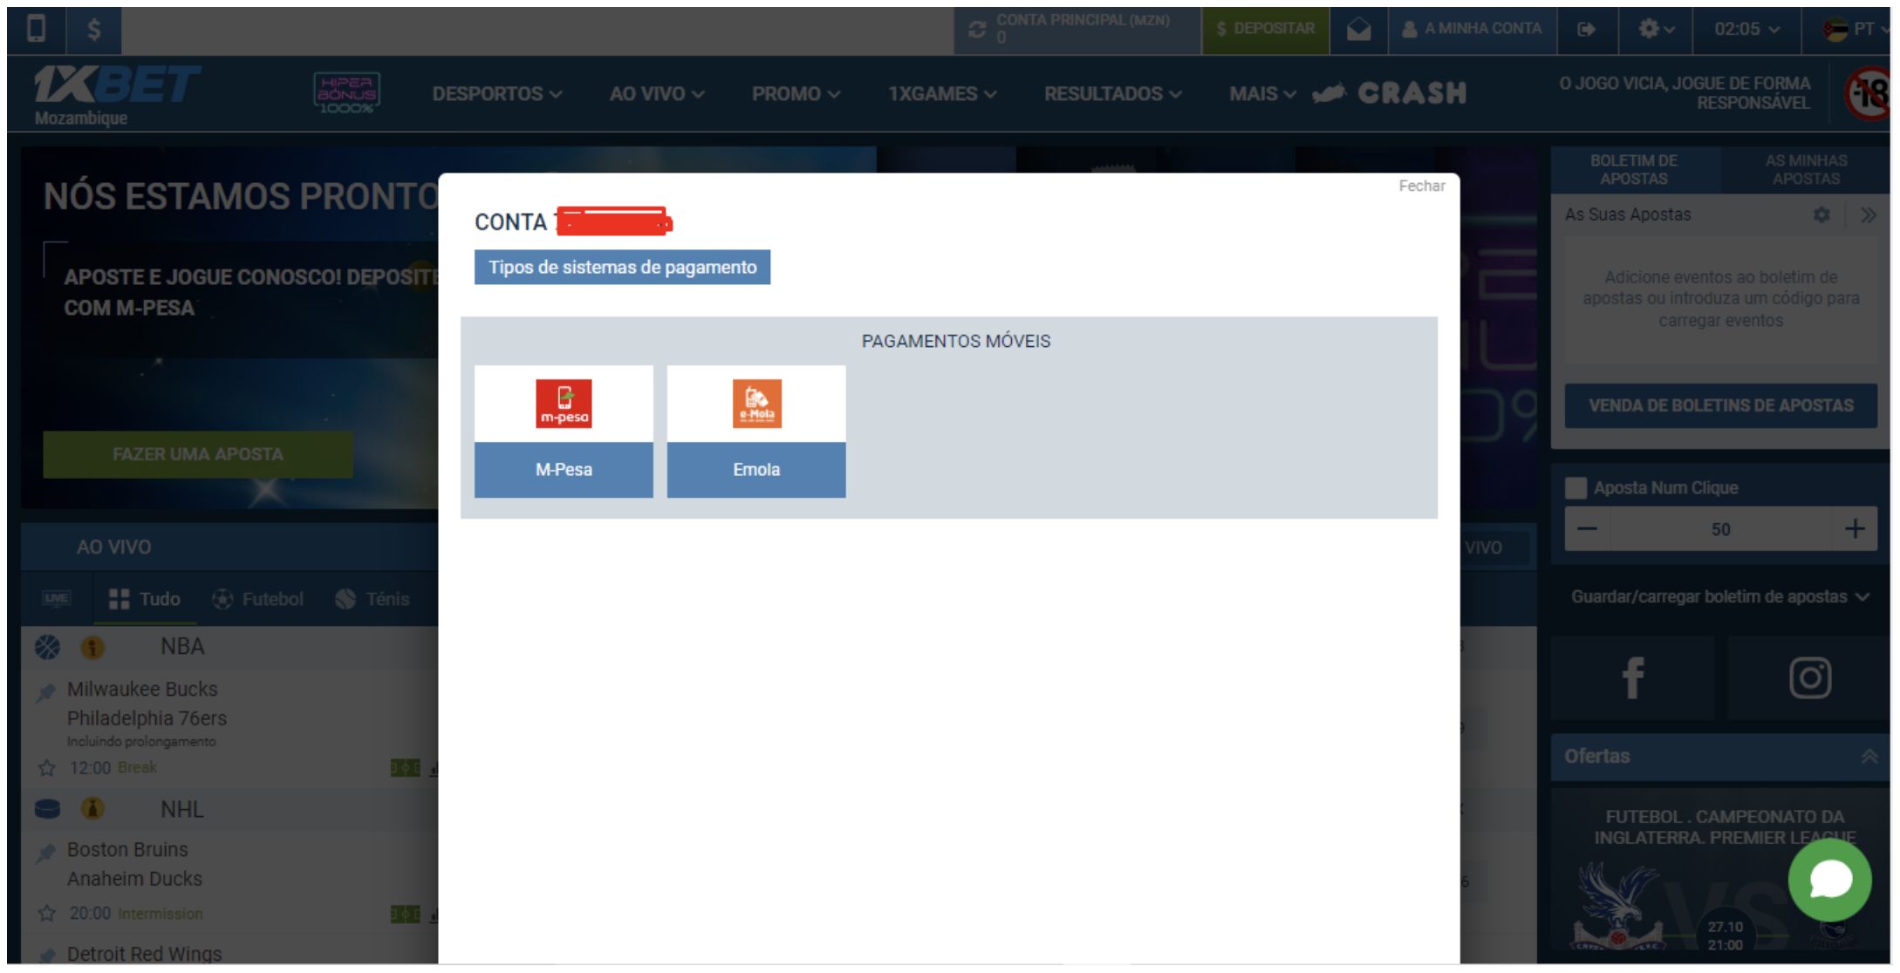The height and width of the screenshot is (973, 1900).
Task: Click VENDA DE BOLETINS DE APOSTAS
Action: pyautogui.click(x=1720, y=405)
